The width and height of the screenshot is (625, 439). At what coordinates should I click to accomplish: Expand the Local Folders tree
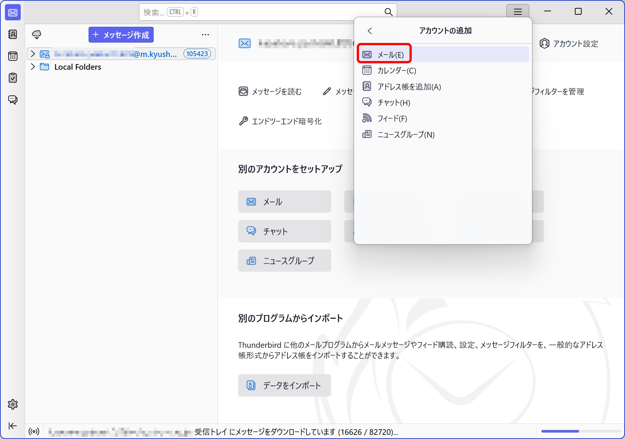point(33,67)
